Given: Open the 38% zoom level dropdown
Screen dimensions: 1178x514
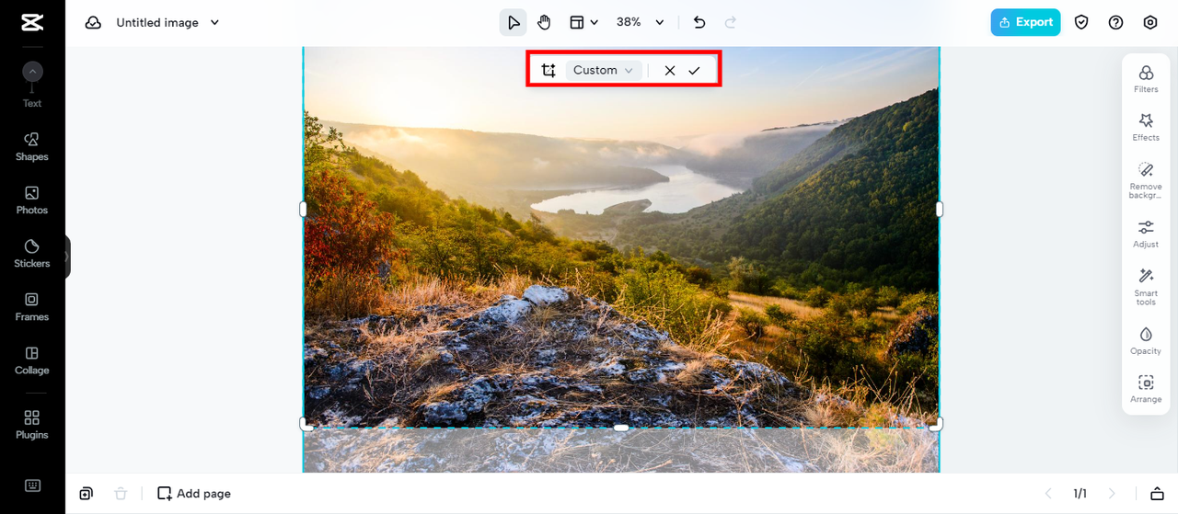Looking at the screenshot, I should (x=641, y=22).
